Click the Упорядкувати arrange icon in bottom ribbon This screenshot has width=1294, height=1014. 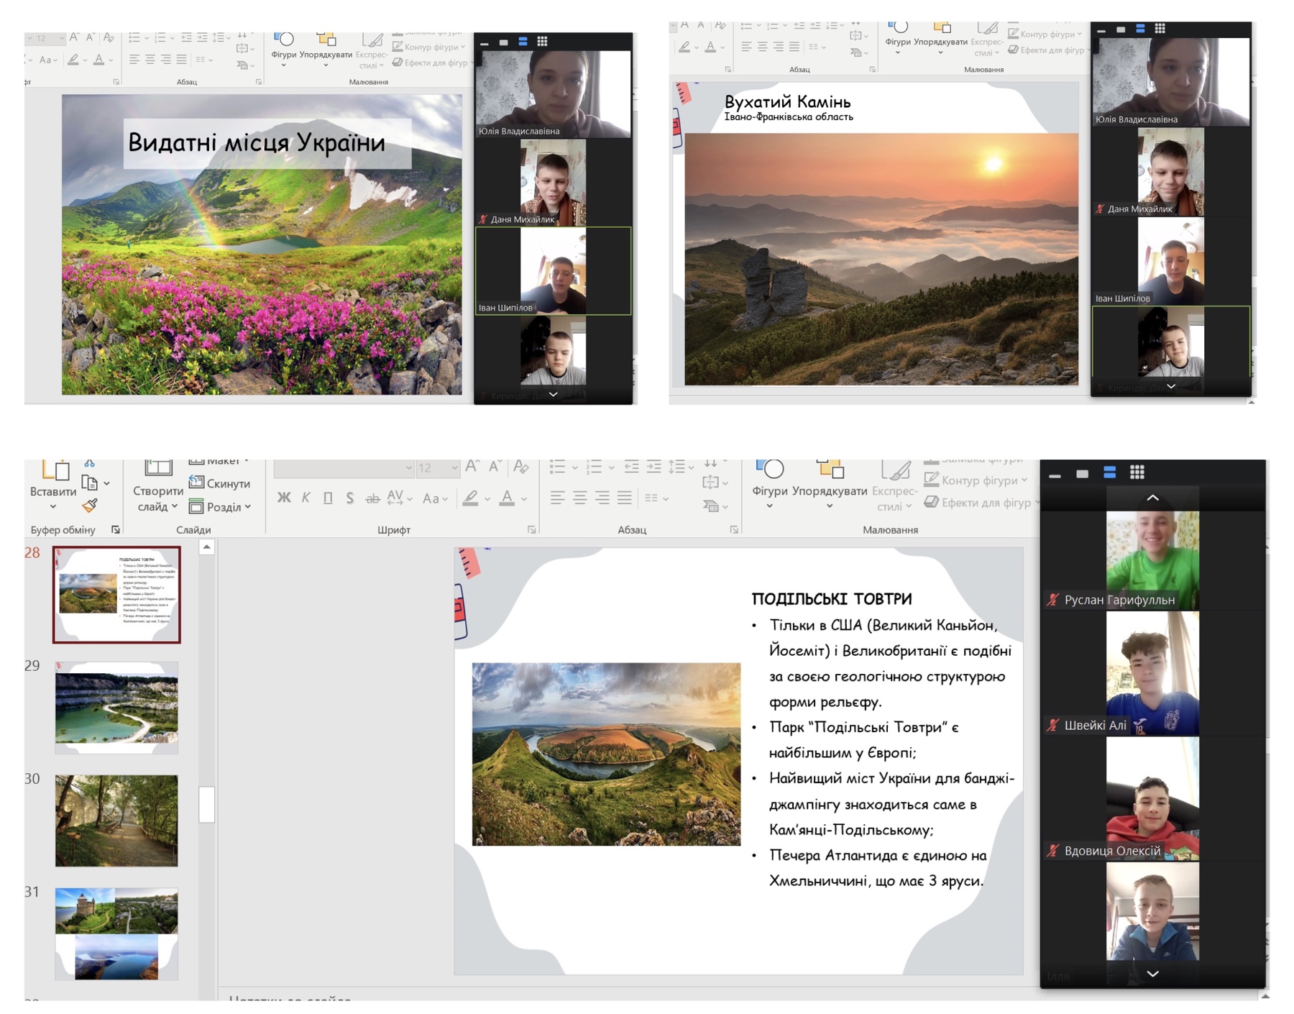(830, 469)
